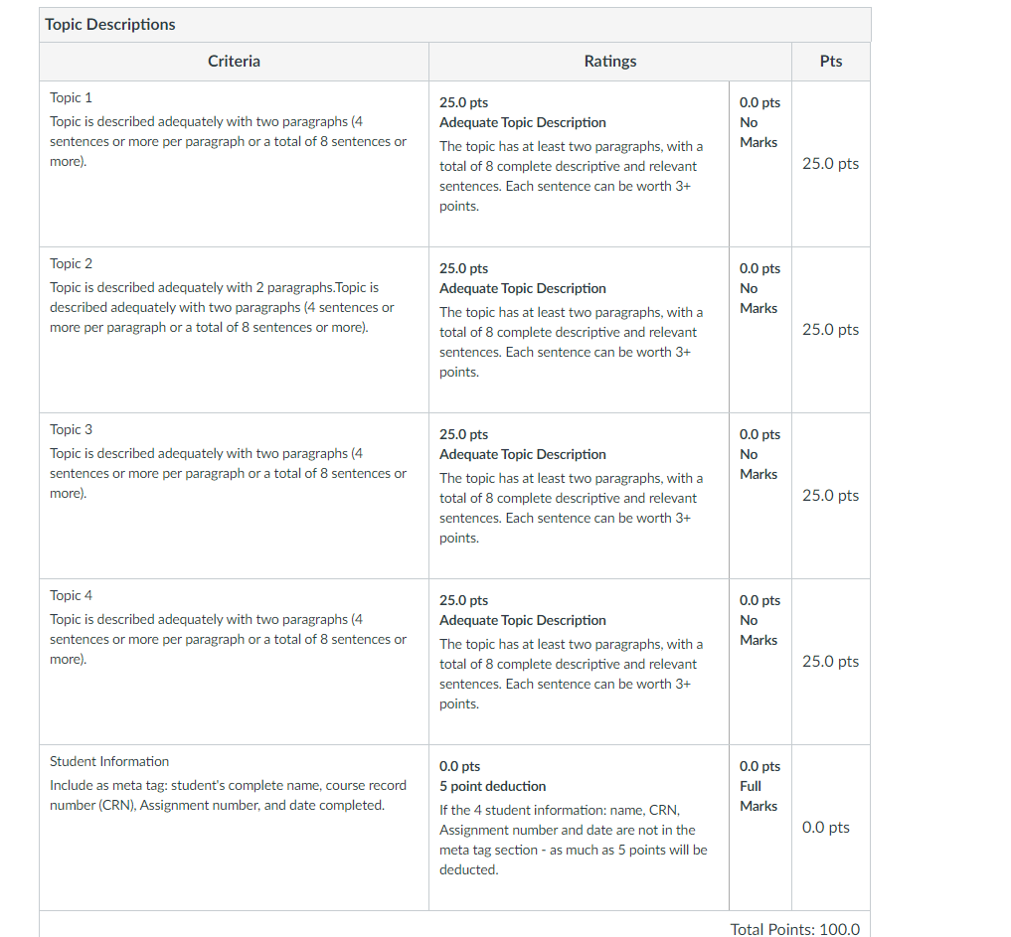The image size is (1011, 937).
Task: Click the Topic 2 criterion description
Action: pyautogui.click(x=222, y=307)
